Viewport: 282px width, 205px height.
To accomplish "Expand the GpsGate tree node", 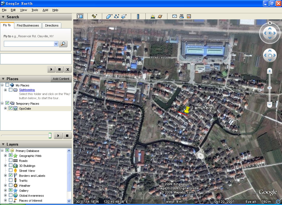I will click(6, 108).
